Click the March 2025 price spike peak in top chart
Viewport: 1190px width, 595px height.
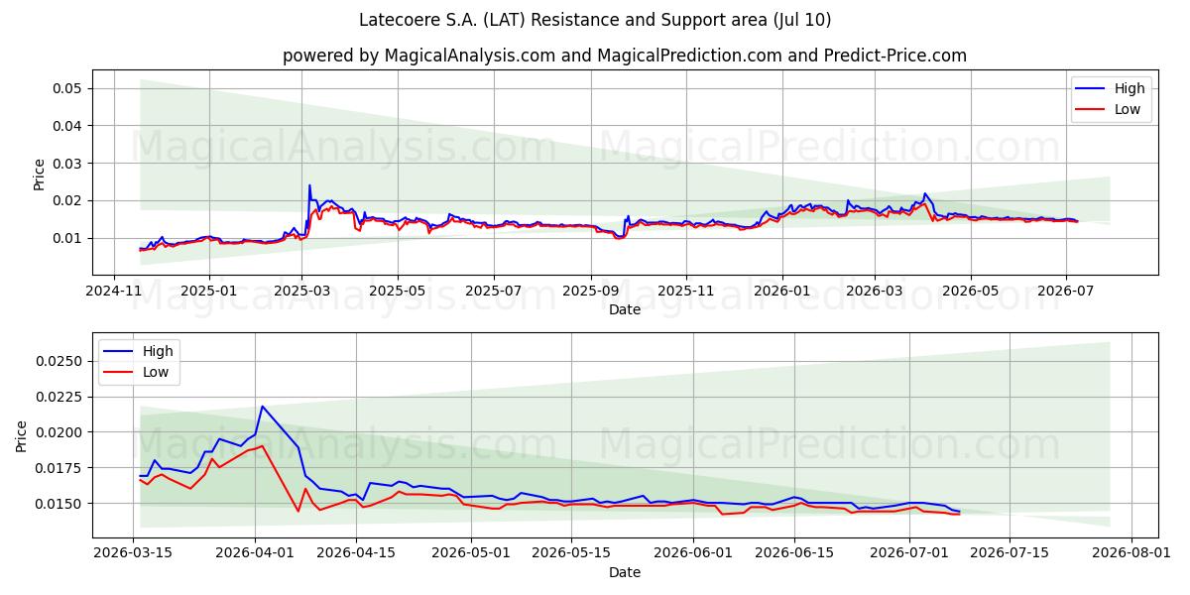pos(309,185)
